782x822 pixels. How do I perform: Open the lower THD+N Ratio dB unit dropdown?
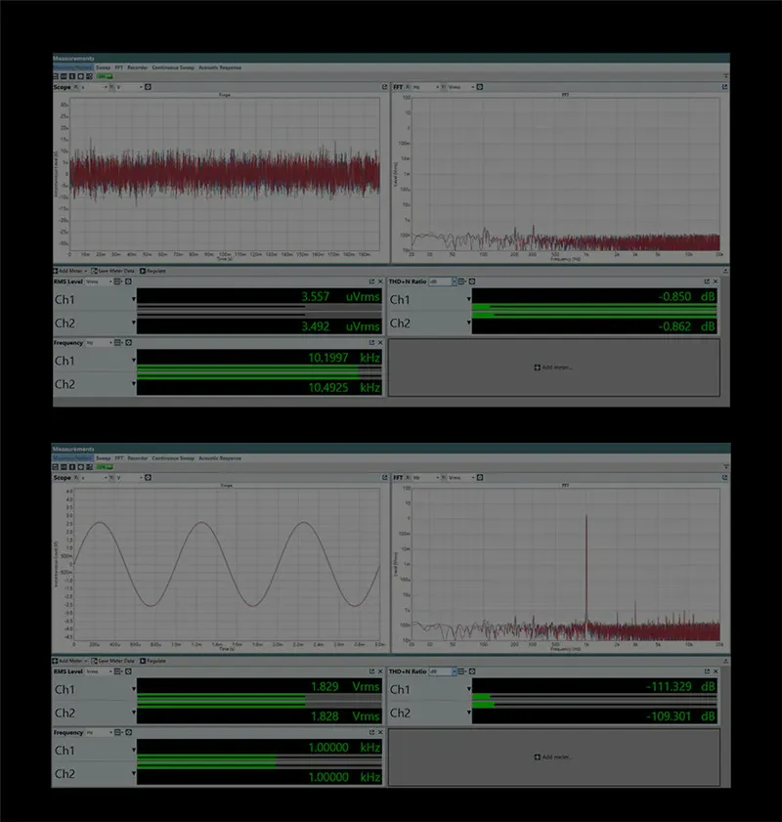(443, 671)
